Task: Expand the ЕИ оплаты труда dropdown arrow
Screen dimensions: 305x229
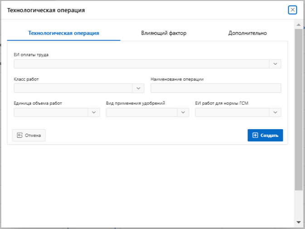Action: pos(275,64)
